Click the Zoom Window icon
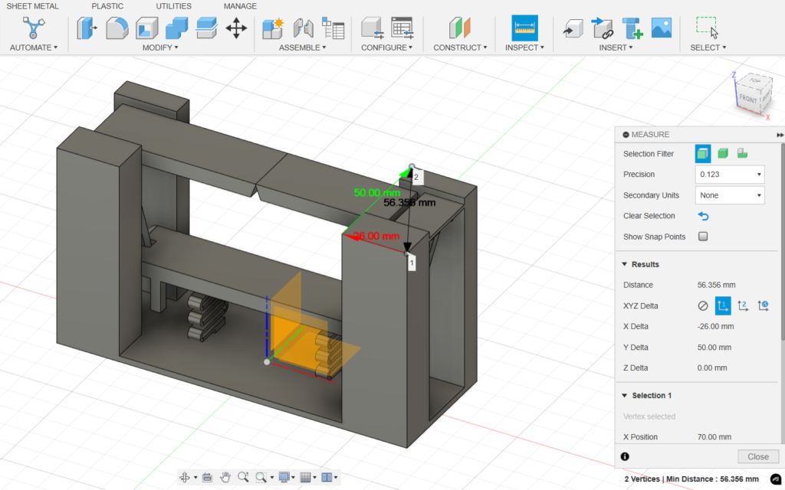Viewport: 785px width, 490px height. [x=261, y=478]
